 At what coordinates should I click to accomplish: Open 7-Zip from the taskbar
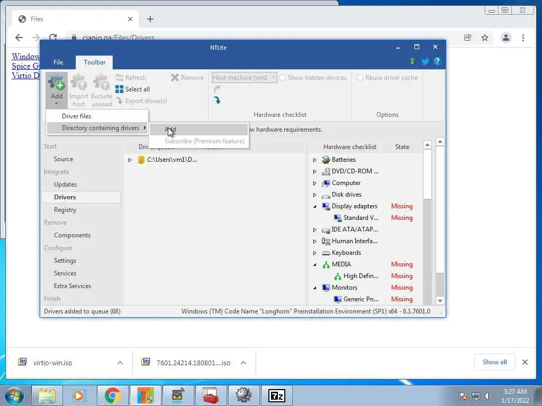tap(276, 395)
